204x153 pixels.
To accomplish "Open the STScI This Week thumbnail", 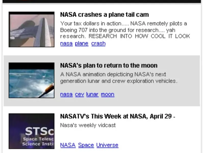I will point(32,131).
